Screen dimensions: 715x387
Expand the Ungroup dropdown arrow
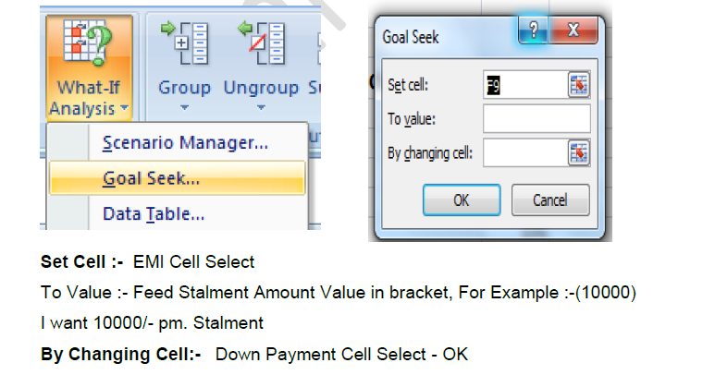[262, 107]
